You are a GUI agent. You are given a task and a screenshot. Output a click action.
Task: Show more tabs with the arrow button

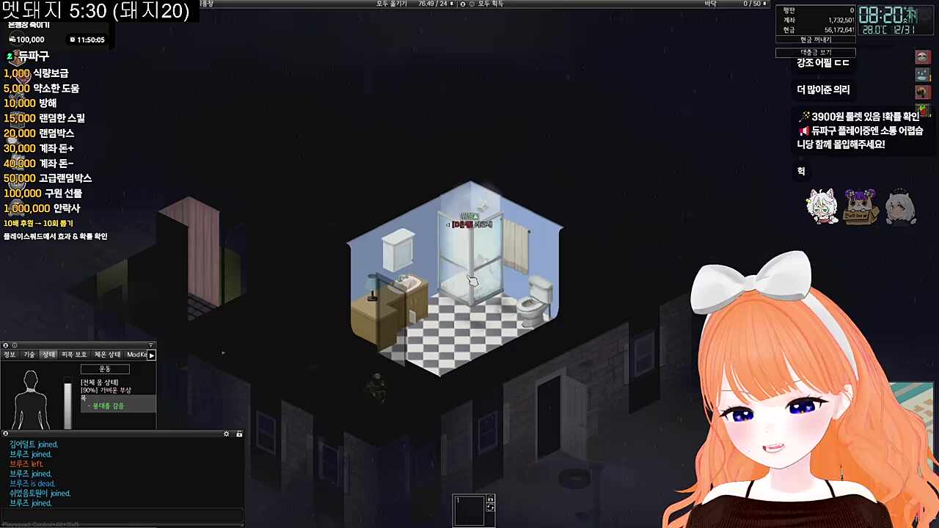152,355
